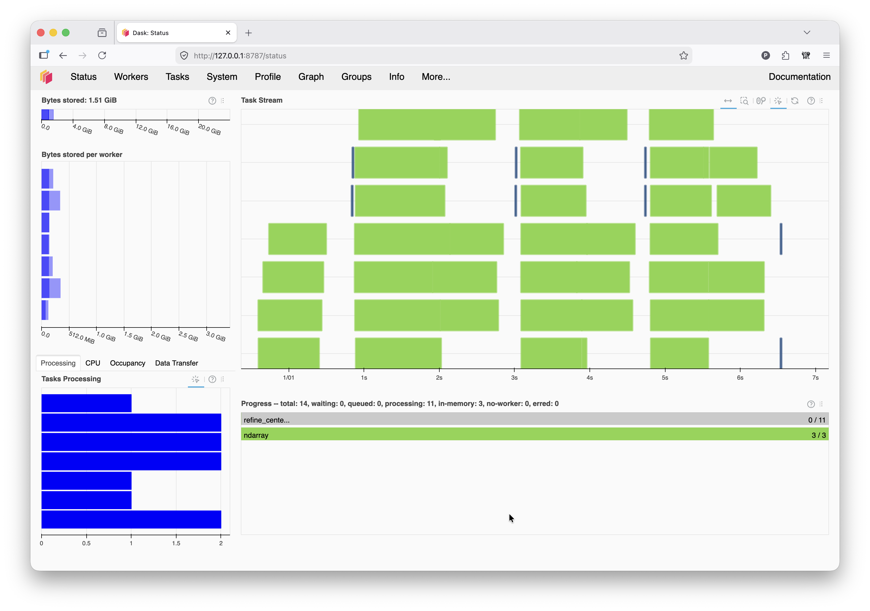Select the Pan tool in Task Stream
The image size is (870, 611).
point(728,101)
